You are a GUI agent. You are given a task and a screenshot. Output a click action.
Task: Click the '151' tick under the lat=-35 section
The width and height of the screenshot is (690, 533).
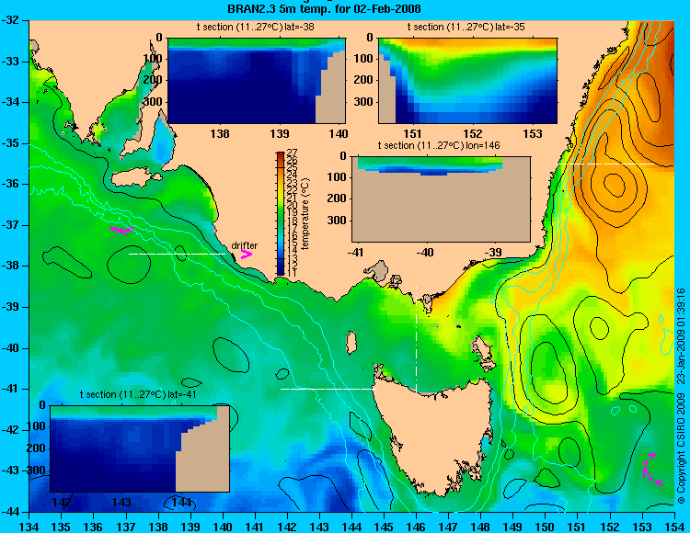click(413, 133)
